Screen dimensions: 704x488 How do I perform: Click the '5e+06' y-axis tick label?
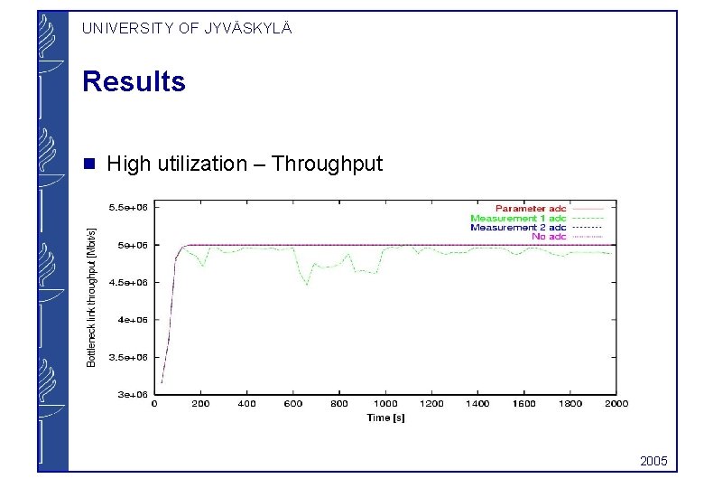click(133, 245)
